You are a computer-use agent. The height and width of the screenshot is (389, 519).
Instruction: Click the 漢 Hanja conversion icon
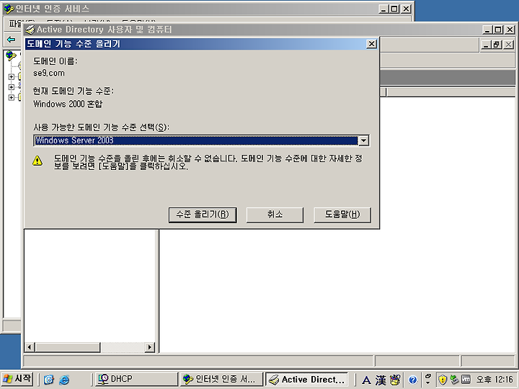click(x=381, y=380)
